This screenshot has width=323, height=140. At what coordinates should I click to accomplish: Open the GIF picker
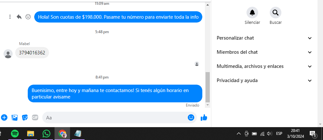tap(35, 117)
